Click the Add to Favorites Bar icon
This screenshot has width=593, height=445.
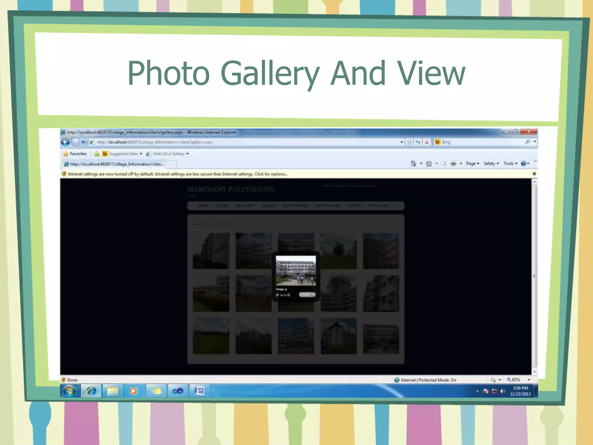pos(96,154)
